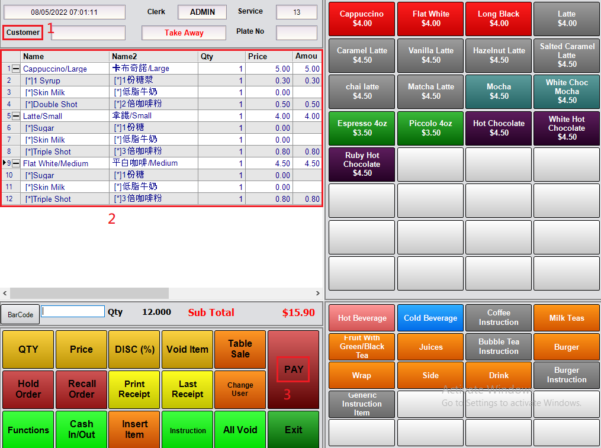This screenshot has width=601, height=448.
Task: Add a White Choc Mocha
Action: click(x=567, y=92)
